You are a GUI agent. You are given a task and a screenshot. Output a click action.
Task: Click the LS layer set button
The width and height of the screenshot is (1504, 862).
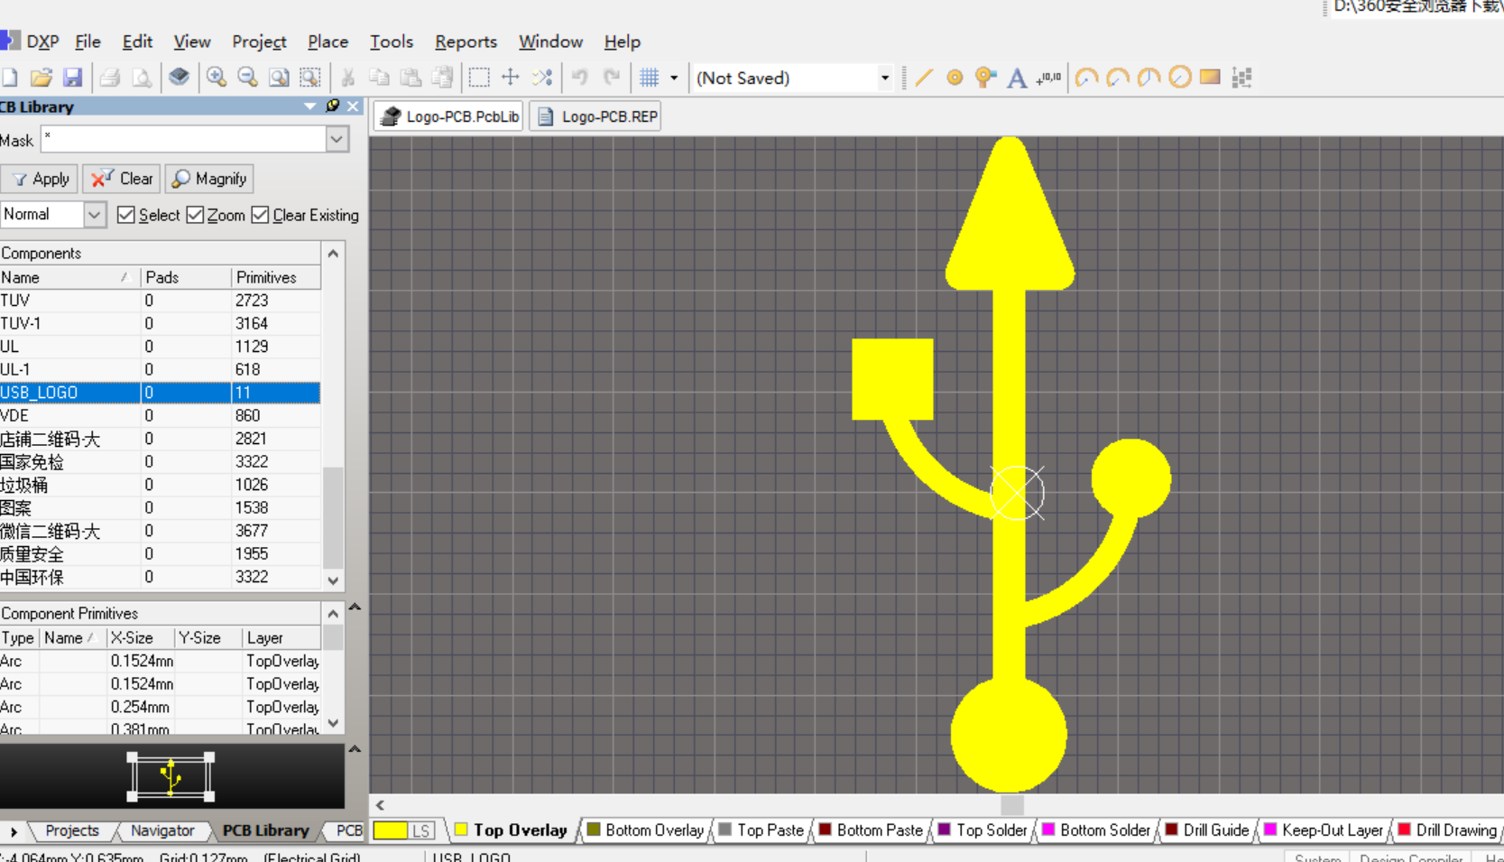[421, 830]
